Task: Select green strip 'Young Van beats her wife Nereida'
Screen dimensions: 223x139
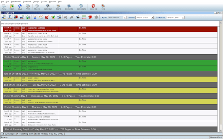Action: [x=110, y=68]
